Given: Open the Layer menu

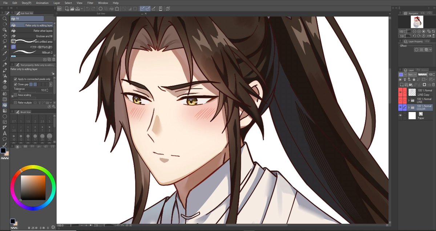Looking at the screenshot, I should coord(57,3).
